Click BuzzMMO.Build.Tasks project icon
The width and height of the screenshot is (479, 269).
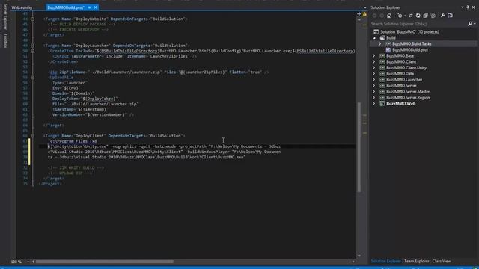coord(388,44)
